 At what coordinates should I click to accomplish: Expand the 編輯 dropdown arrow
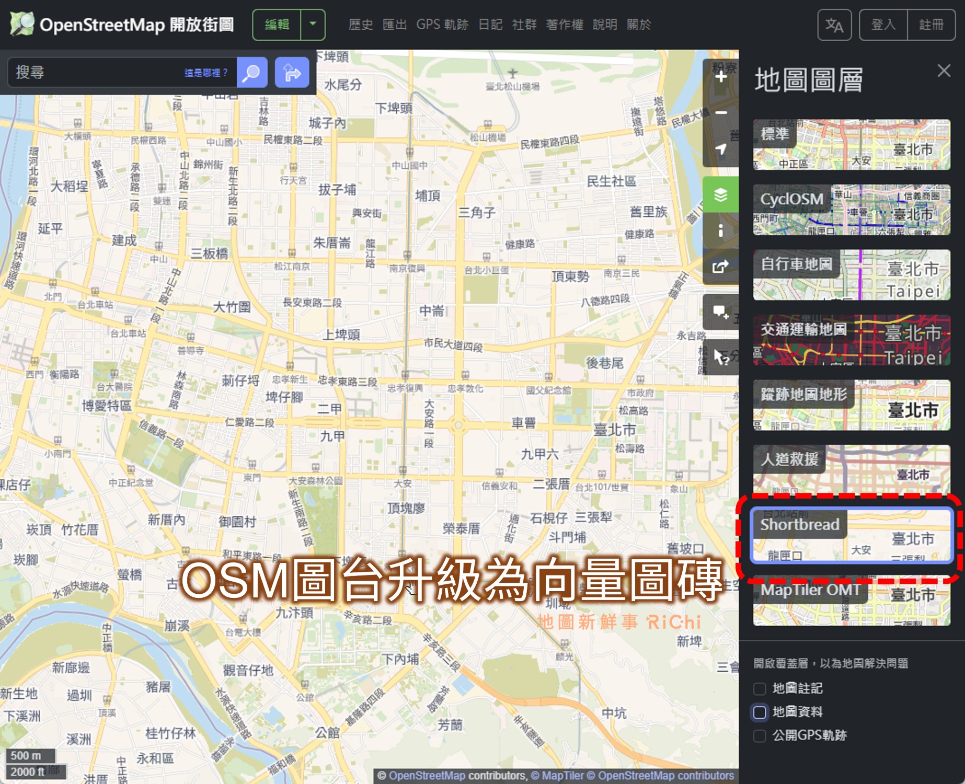pyautogui.click(x=313, y=25)
